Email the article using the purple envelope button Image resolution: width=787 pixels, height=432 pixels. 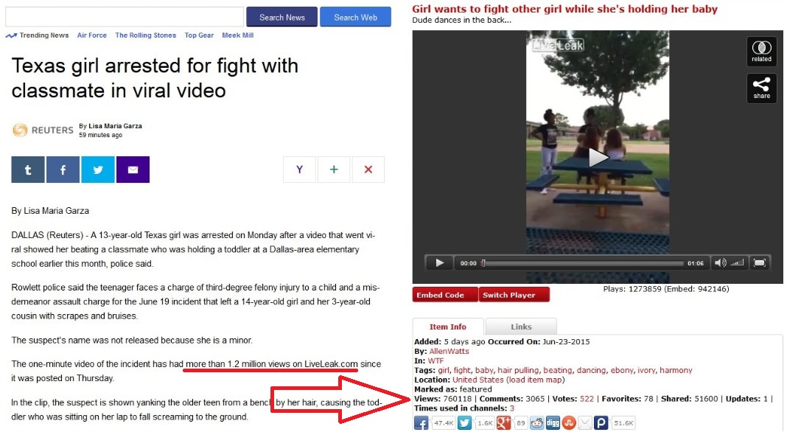[x=133, y=170]
